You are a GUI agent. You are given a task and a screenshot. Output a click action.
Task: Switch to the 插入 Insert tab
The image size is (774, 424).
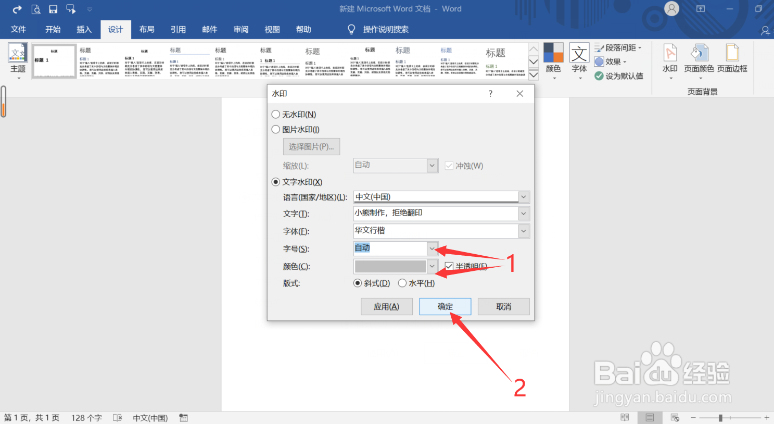[84, 30]
